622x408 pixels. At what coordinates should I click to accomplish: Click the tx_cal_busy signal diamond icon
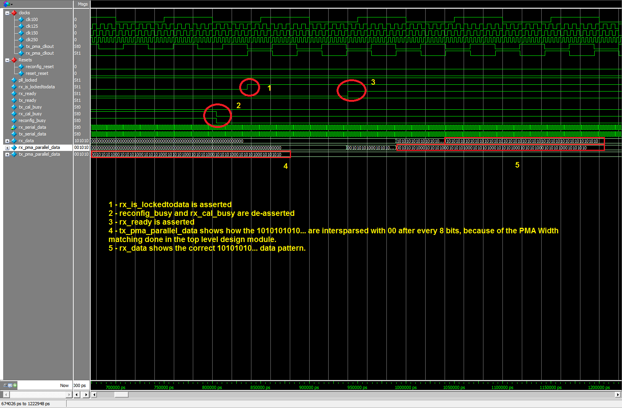14,107
